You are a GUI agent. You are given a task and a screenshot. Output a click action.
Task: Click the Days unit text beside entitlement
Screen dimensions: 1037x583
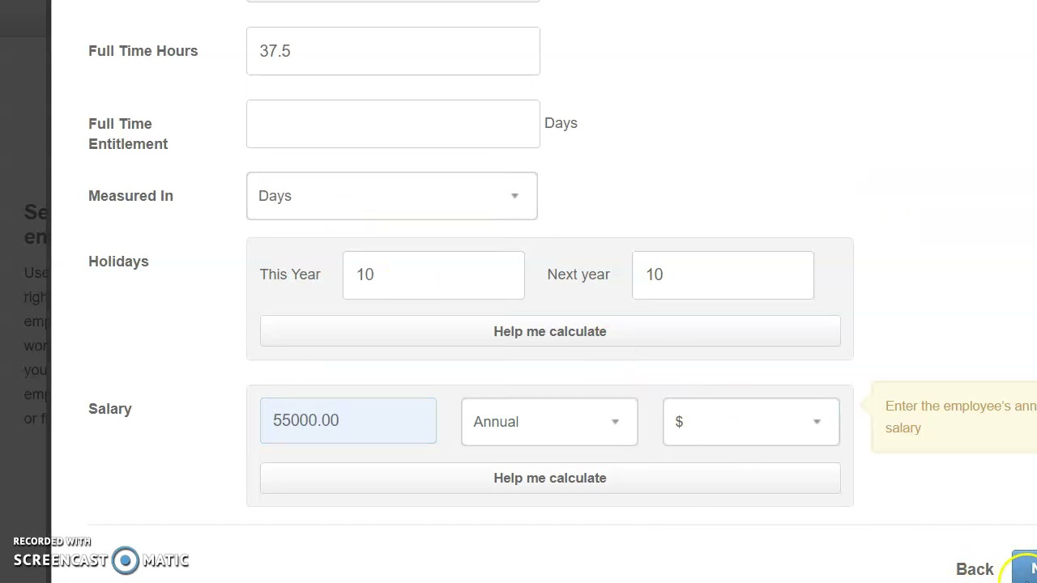561,123
